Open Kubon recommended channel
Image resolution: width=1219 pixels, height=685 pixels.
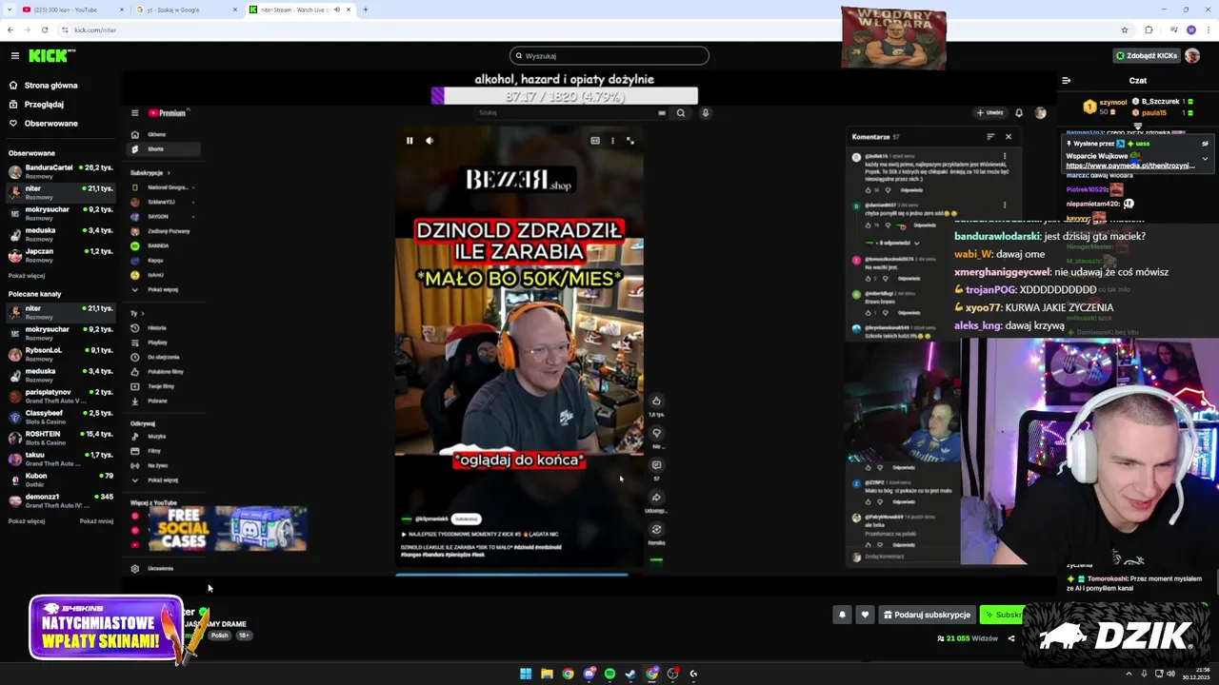[x=61, y=479]
